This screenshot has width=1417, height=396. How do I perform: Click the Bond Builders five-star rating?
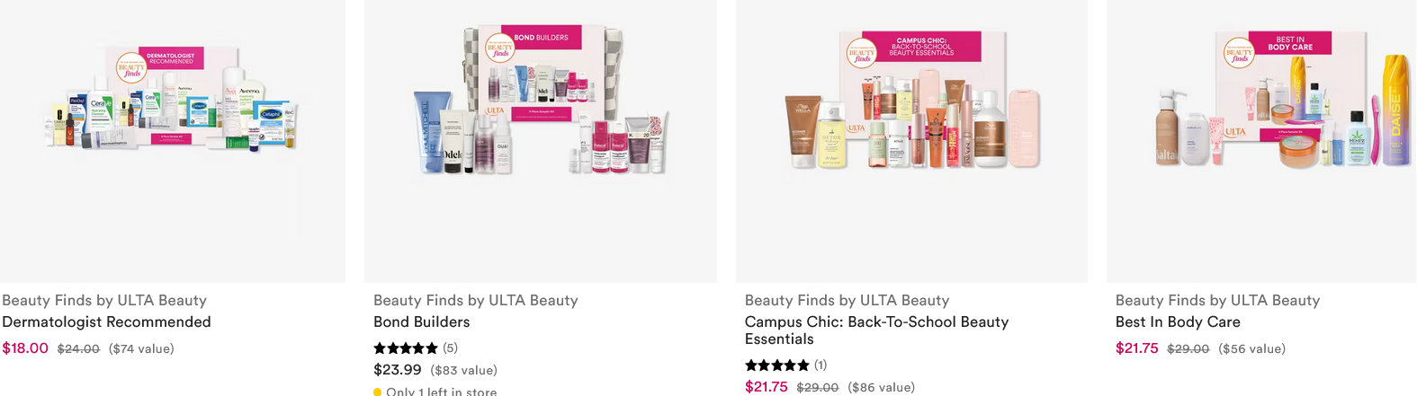pos(406,348)
